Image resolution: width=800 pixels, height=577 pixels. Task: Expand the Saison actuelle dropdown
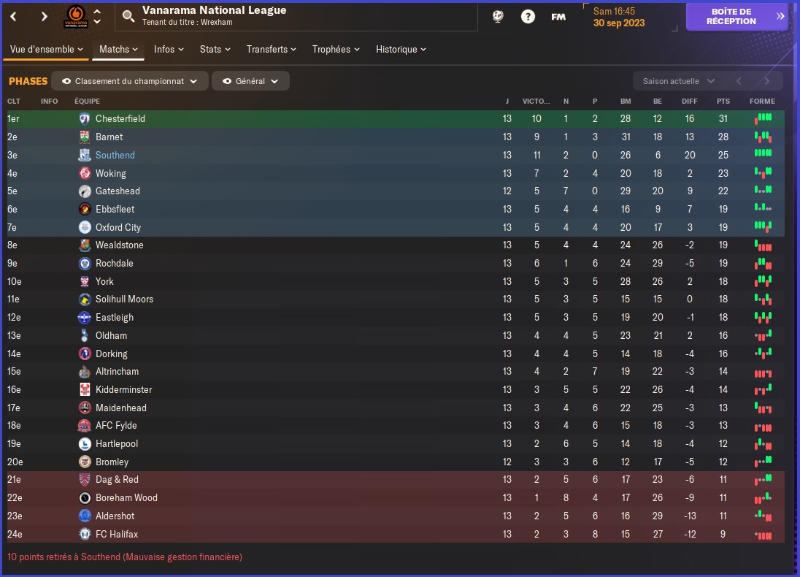point(679,81)
